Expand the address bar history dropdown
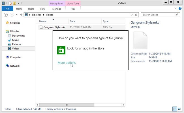 click(x=132, y=15)
